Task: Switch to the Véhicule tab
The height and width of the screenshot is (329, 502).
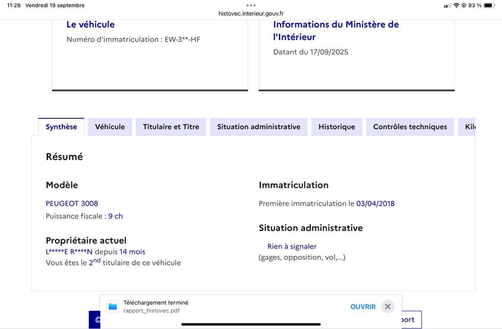Action: [x=110, y=127]
